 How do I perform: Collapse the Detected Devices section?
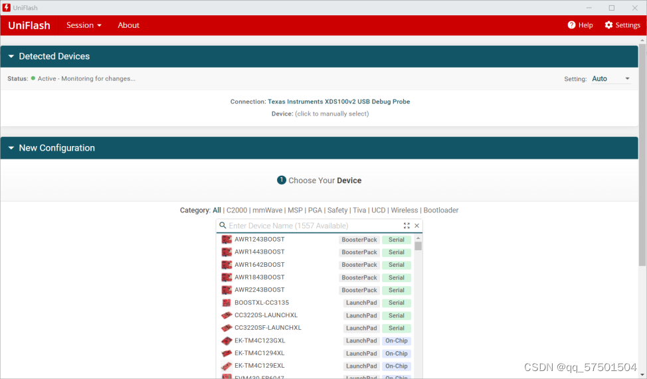11,56
